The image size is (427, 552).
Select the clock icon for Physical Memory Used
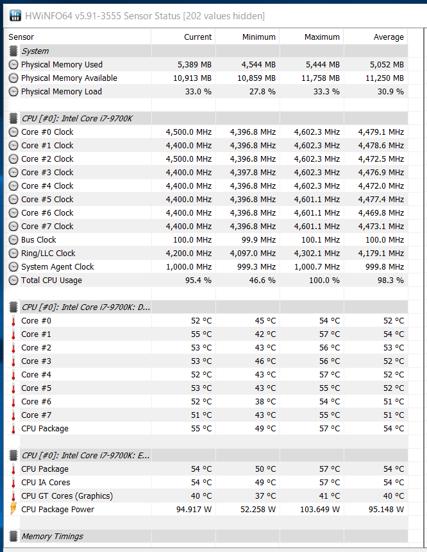[13, 65]
